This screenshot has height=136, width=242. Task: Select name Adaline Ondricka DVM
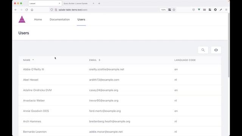tap(37, 90)
